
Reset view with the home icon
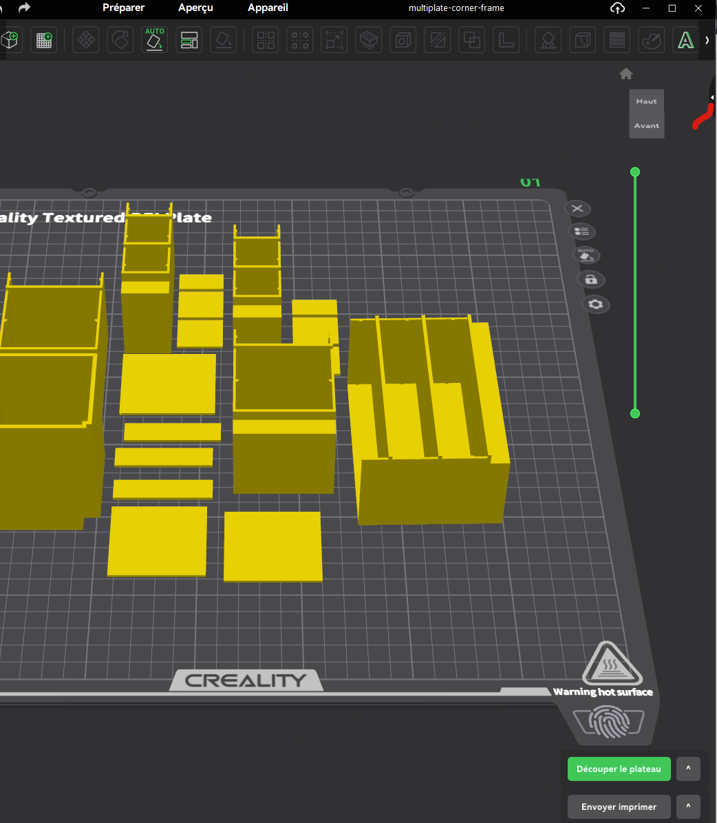(x=625, y=74)
